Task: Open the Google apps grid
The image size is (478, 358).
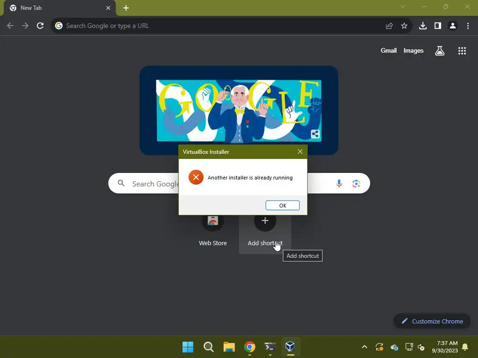Action: (x=462, y=50)
